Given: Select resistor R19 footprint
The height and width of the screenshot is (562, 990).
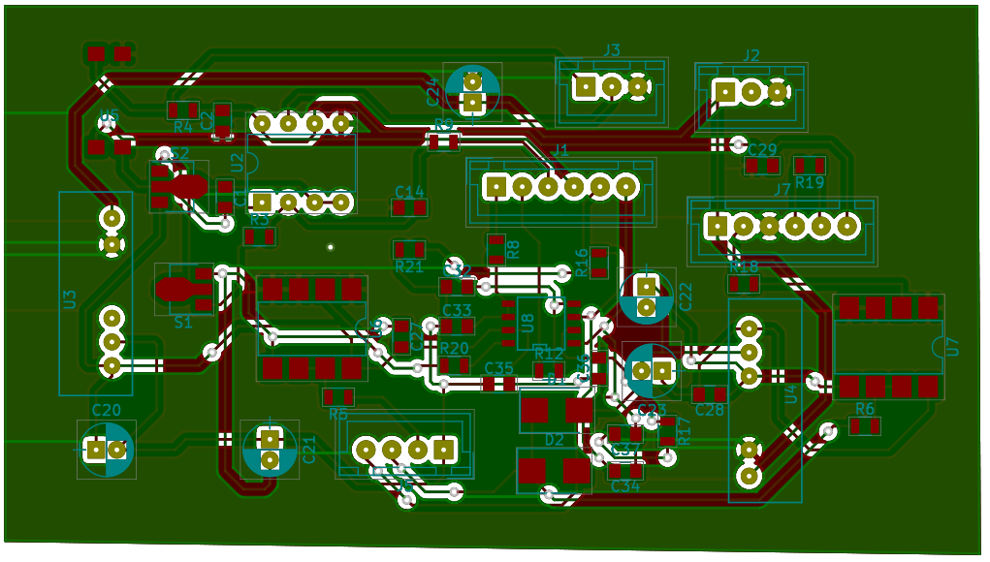Looking at the screenshot, I should click(x=810, y=166).
